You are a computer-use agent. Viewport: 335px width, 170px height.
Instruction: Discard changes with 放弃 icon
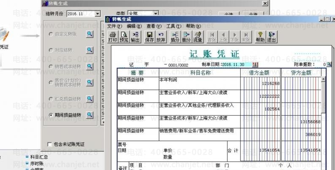[x=161, y=37]
